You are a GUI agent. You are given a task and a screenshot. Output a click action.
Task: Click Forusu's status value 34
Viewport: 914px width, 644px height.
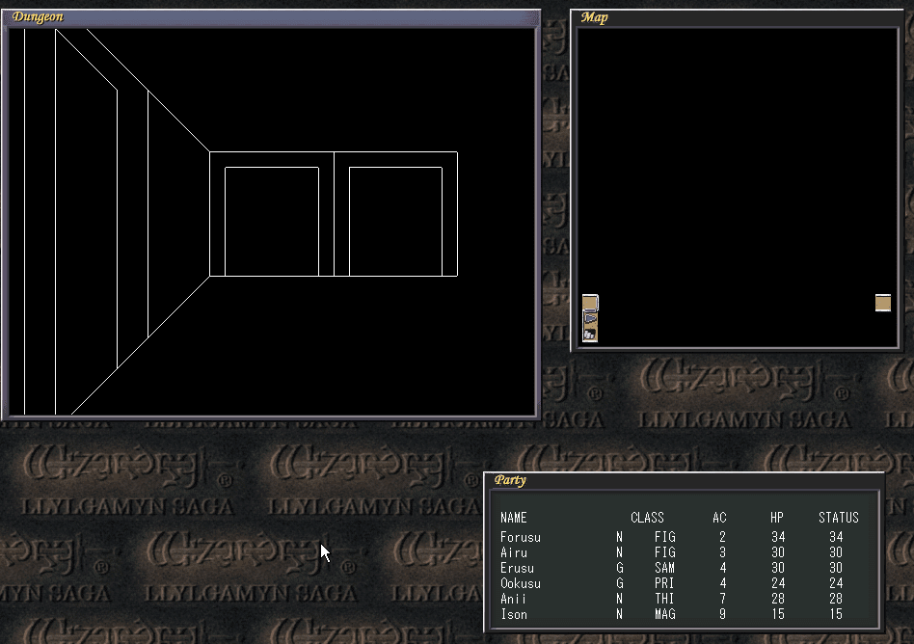(x=836, y=537)
